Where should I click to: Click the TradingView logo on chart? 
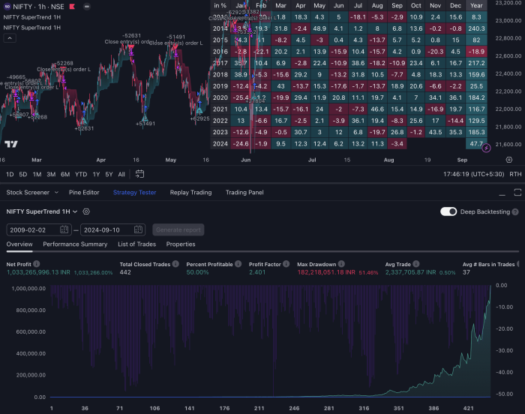(10, 144)
